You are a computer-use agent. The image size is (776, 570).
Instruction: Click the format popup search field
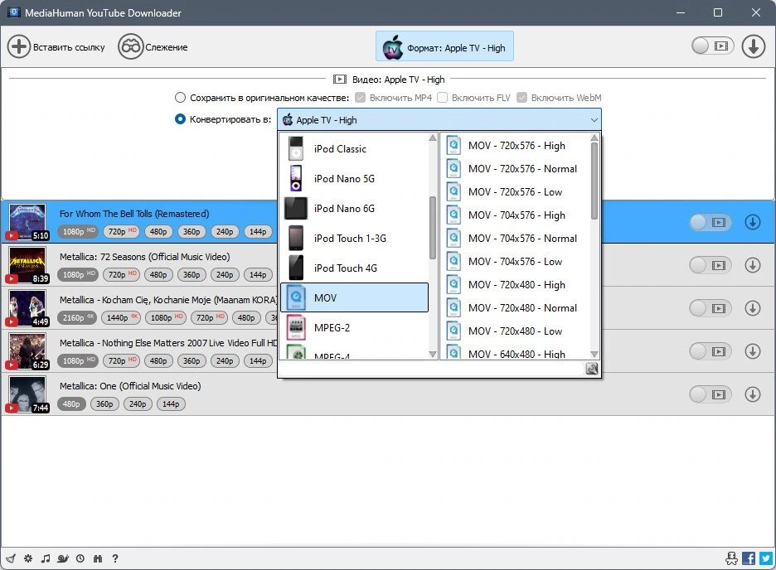(x=432, y=369)
